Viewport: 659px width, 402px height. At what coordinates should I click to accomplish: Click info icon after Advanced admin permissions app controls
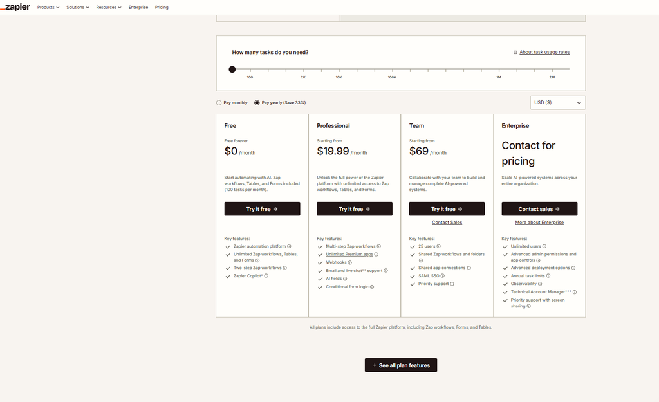tap(539, 260)
